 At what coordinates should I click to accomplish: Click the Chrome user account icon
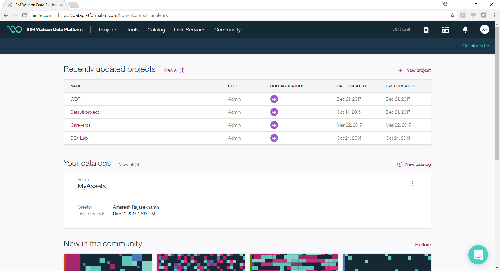click(445, 4)
